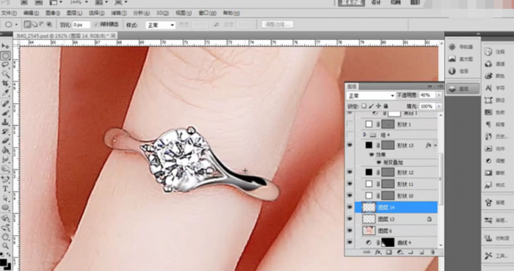The image size is (514, 271).
Task: Open the 图像 menu
Action: [52, 13]
